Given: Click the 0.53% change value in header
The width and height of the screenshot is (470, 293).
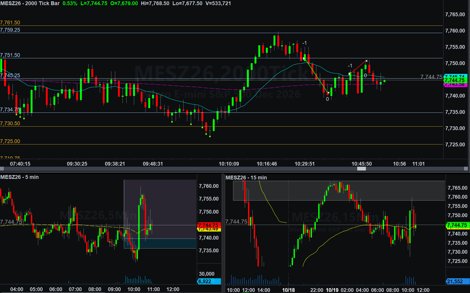Looking at the screenshot, I should (x=70, y=3).
